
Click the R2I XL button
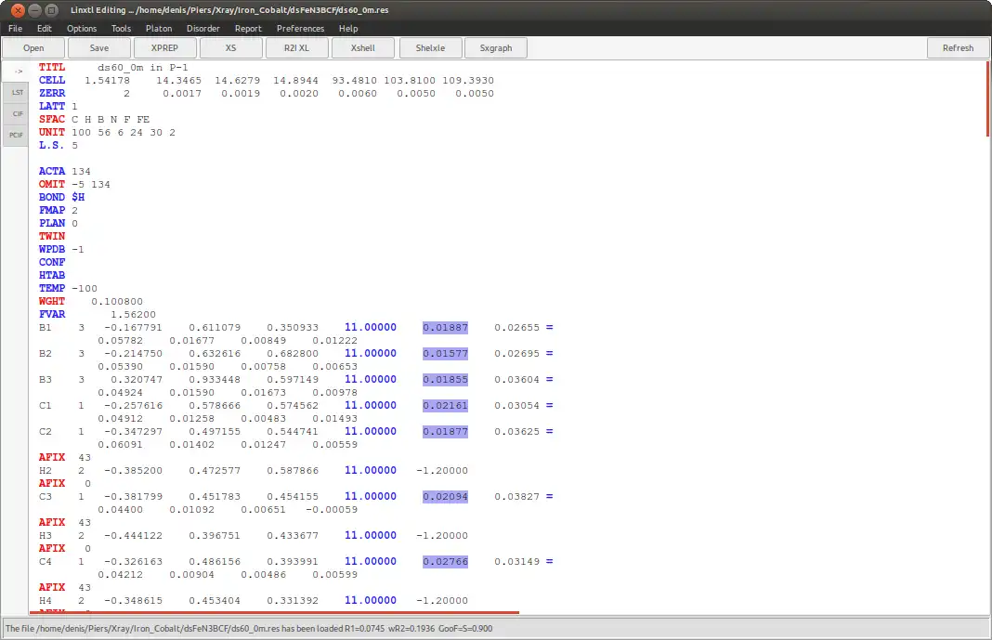tap(296, 48)
